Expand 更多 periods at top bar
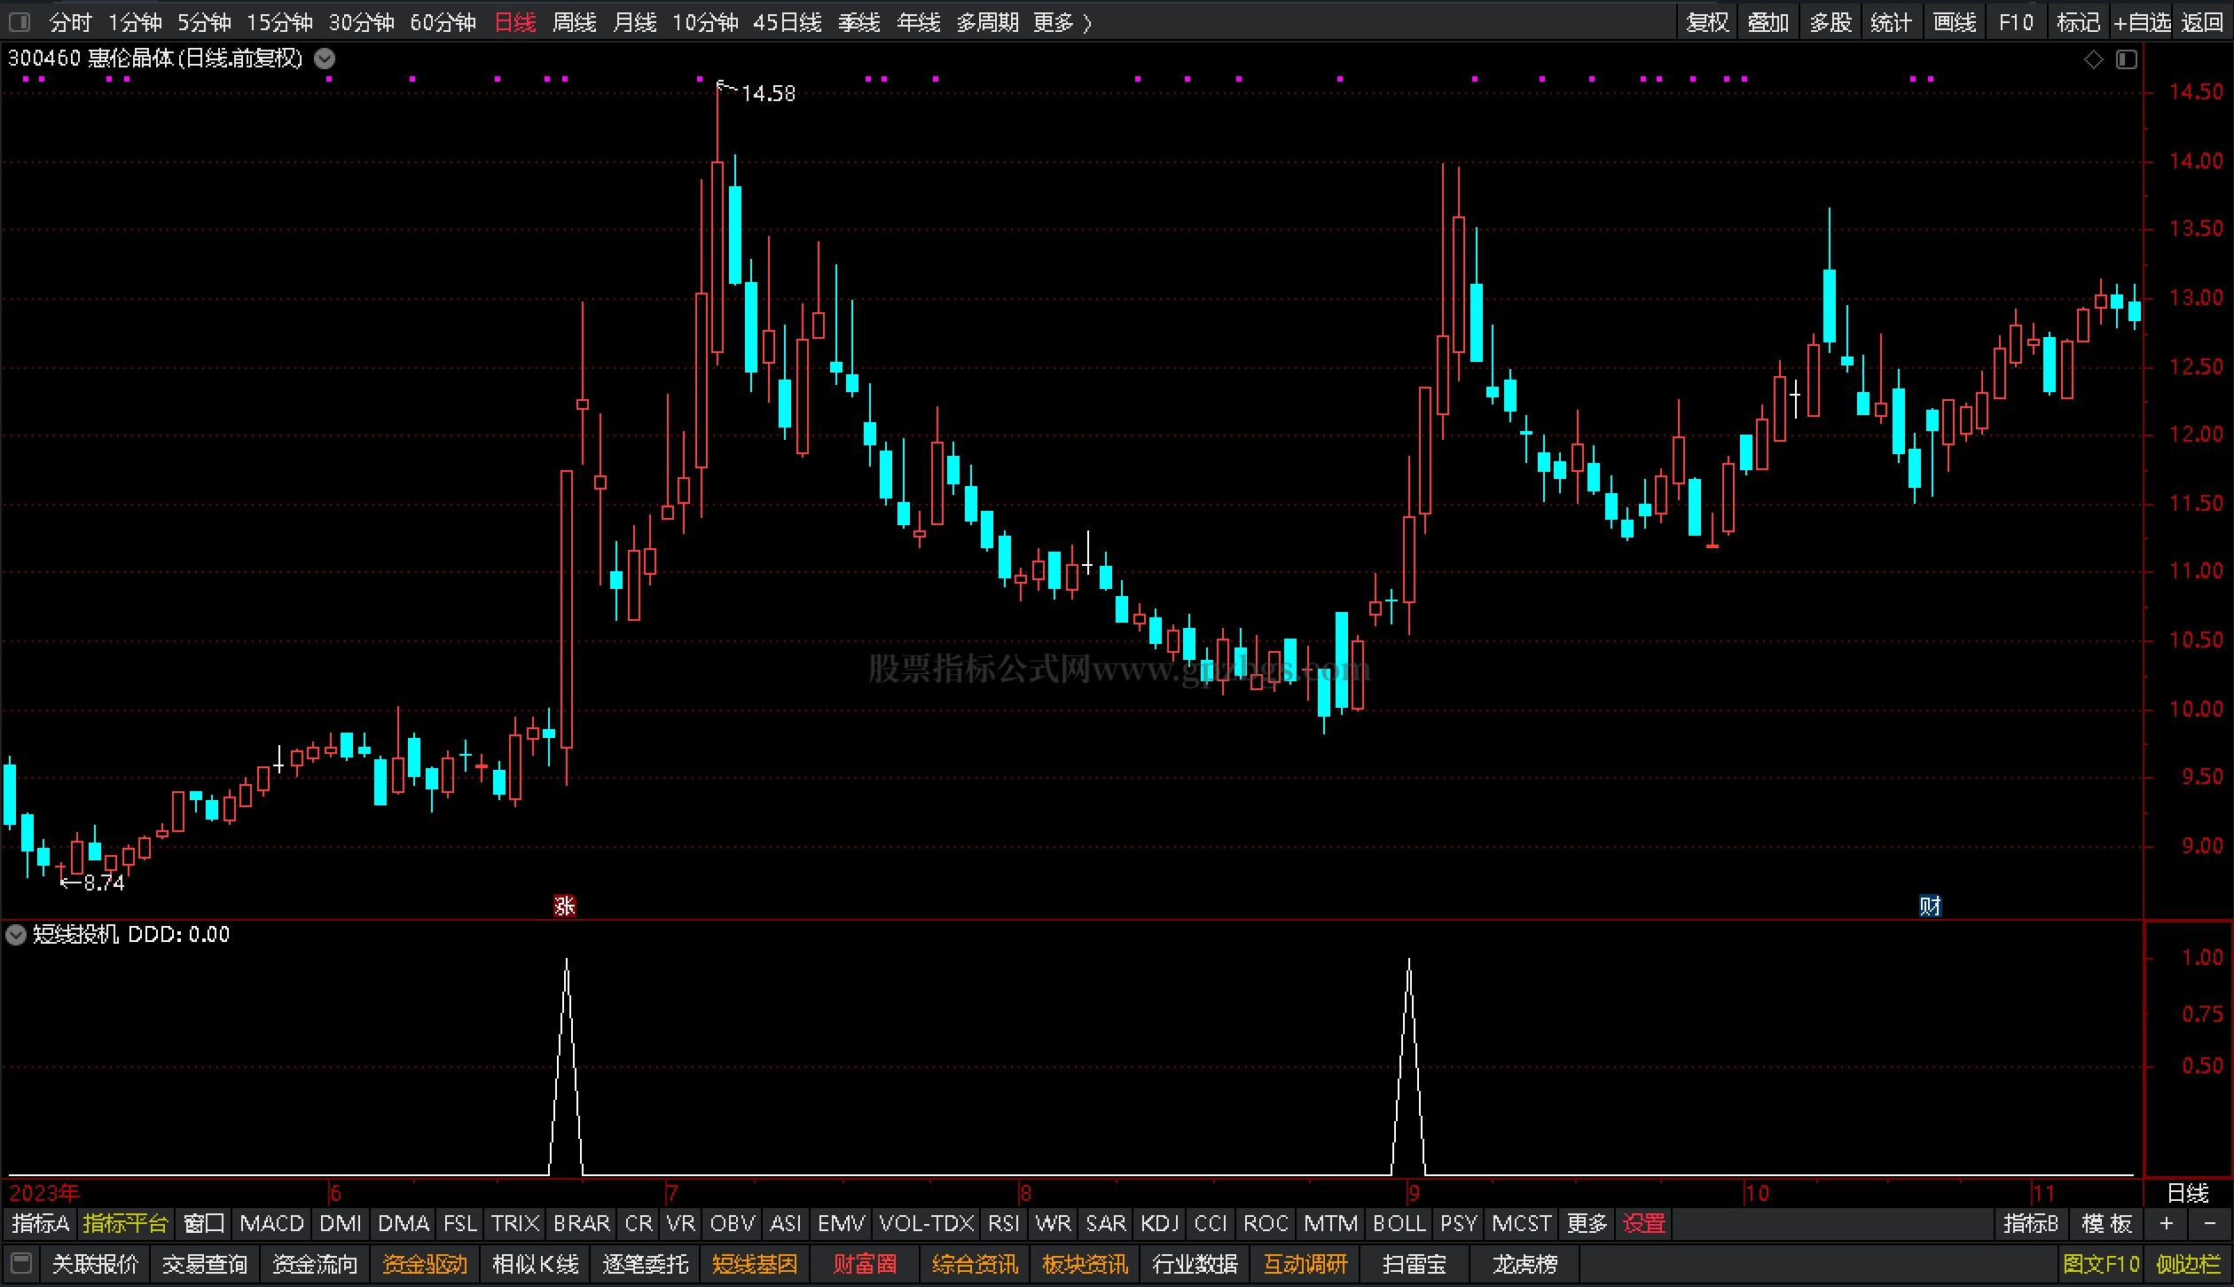The image size is (2234, 1287). point(1062,22)
